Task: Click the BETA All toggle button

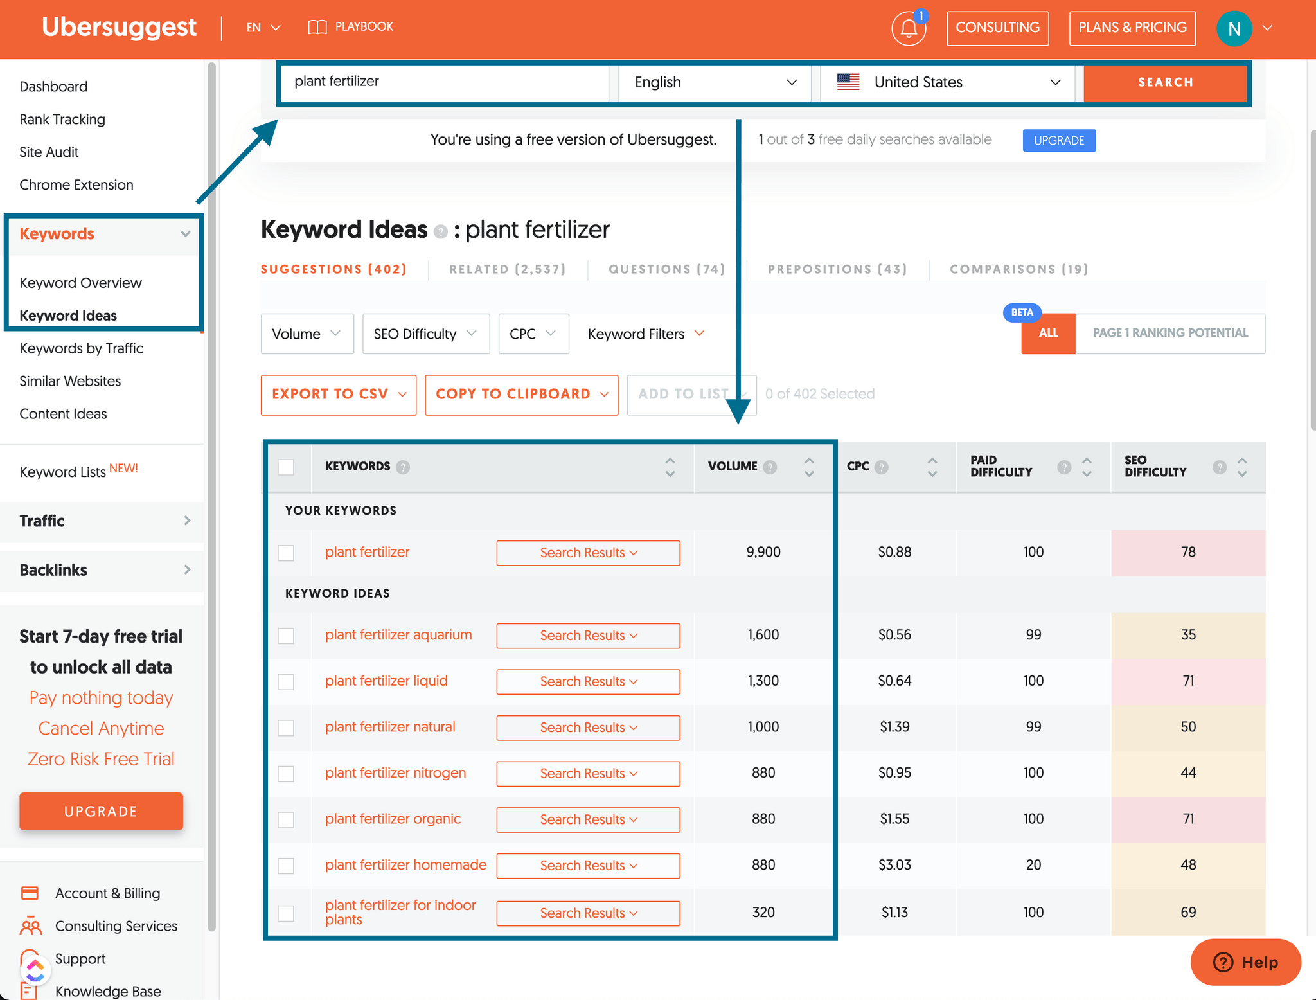Action: (1047, 333)
